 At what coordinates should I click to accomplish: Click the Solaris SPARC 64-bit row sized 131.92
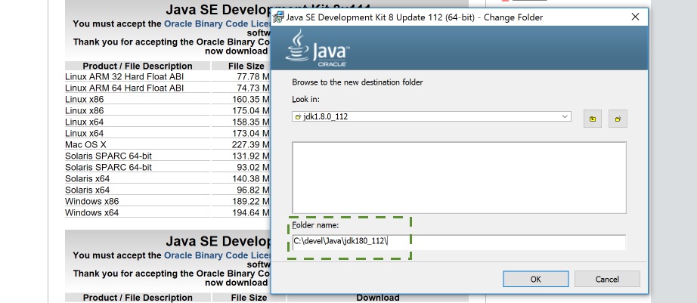(167, 156)
